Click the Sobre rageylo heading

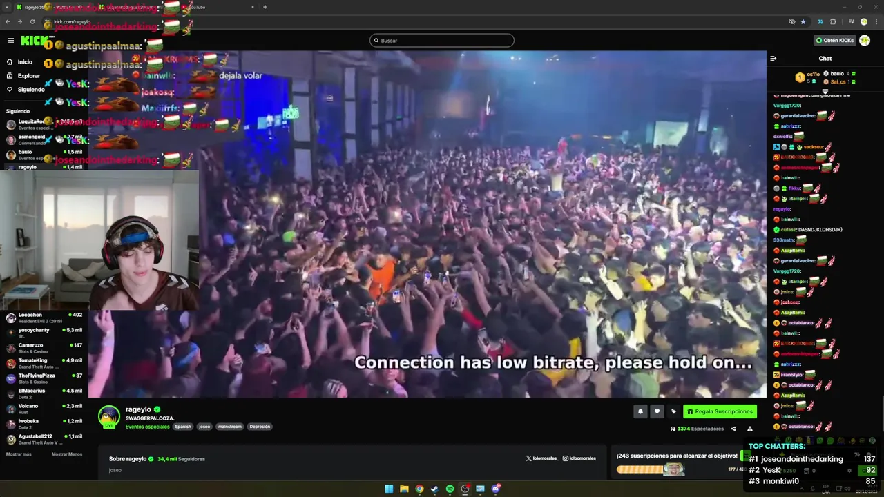128,459
